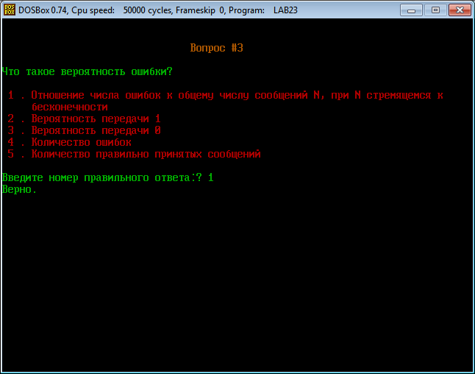Viewport: 475px width, 374px height.
Task: Click the DOSBox 0.74 title bar text
Action: (x=158, y=10)
